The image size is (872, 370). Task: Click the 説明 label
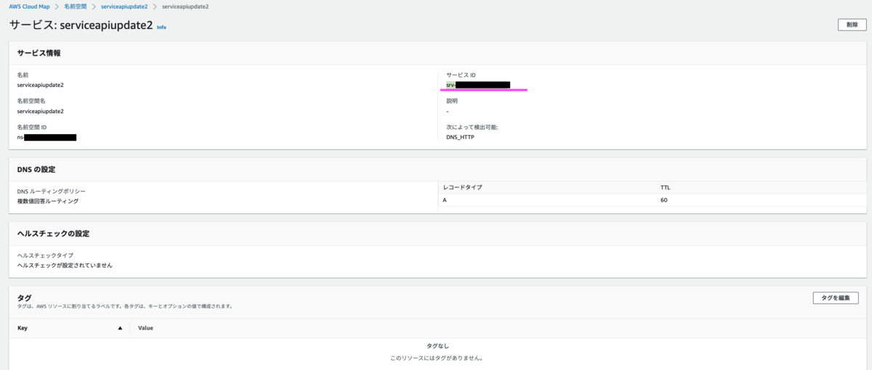click(452, 101)
